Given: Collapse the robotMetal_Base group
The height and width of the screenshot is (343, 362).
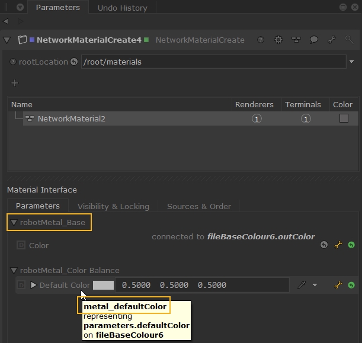Looking at the screenshot, I should [x=13, y=223].
